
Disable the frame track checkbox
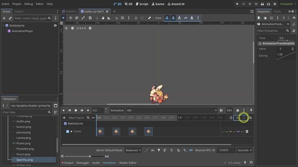pyautogui.click(x=68, y=131)
